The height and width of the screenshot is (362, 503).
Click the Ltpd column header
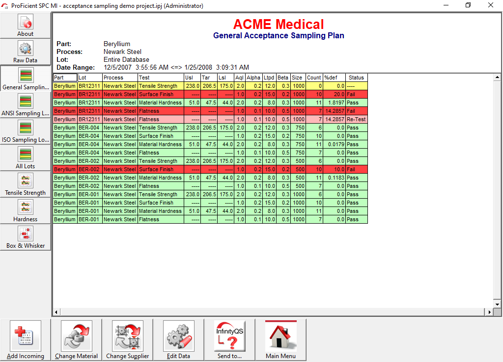[269, 78]
